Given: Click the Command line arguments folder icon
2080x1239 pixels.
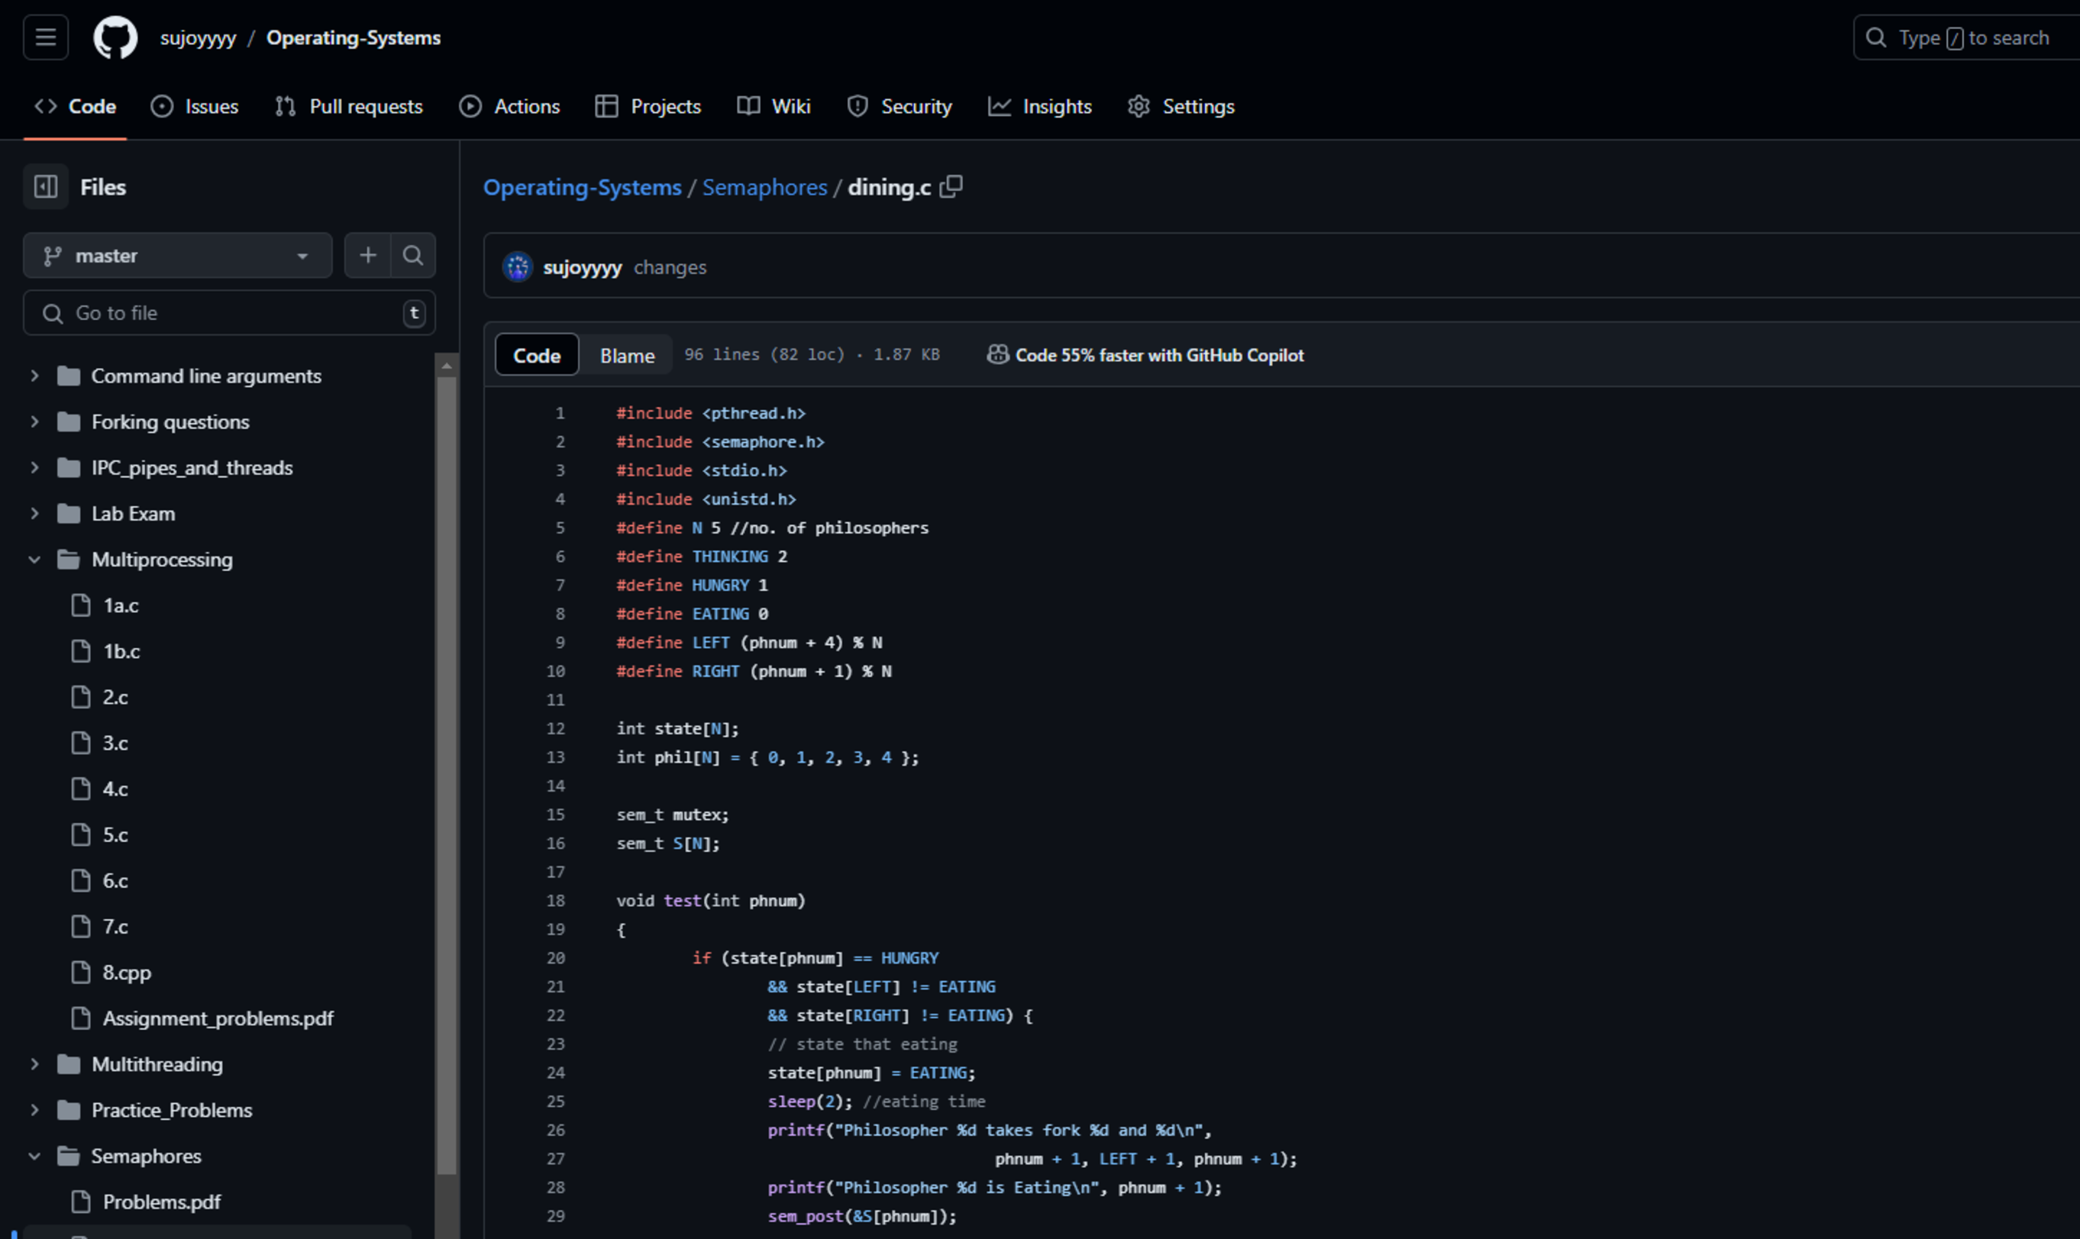Looking at the screenshot, I should 69,376.
